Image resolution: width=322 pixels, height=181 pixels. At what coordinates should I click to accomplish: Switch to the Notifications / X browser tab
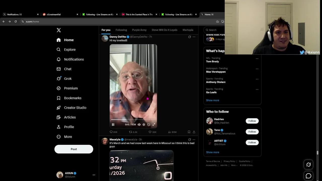click(21, 15)
